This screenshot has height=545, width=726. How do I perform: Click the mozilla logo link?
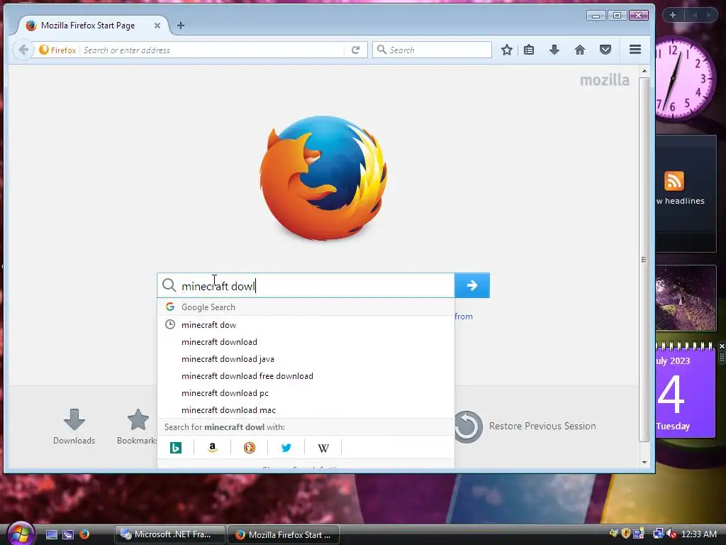pos(605,80)
